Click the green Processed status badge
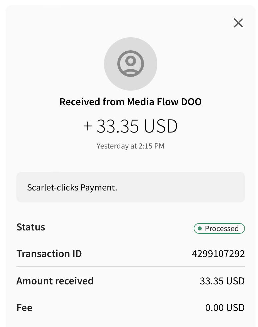Image resolution: width=258 pixels, height=327 pixels. (x=219, y=228)
